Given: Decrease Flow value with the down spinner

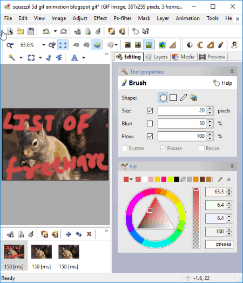Looking at the screenshot, I should tap(210, 138).
